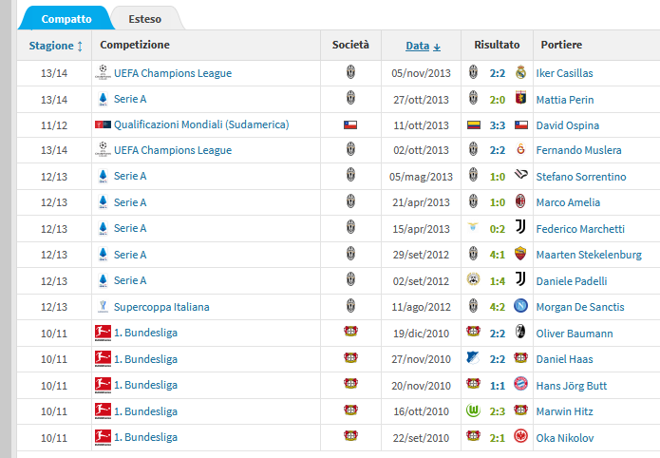Open Qualificazioni Mondiali (Sudamerica) competition link

click(201, 124)
